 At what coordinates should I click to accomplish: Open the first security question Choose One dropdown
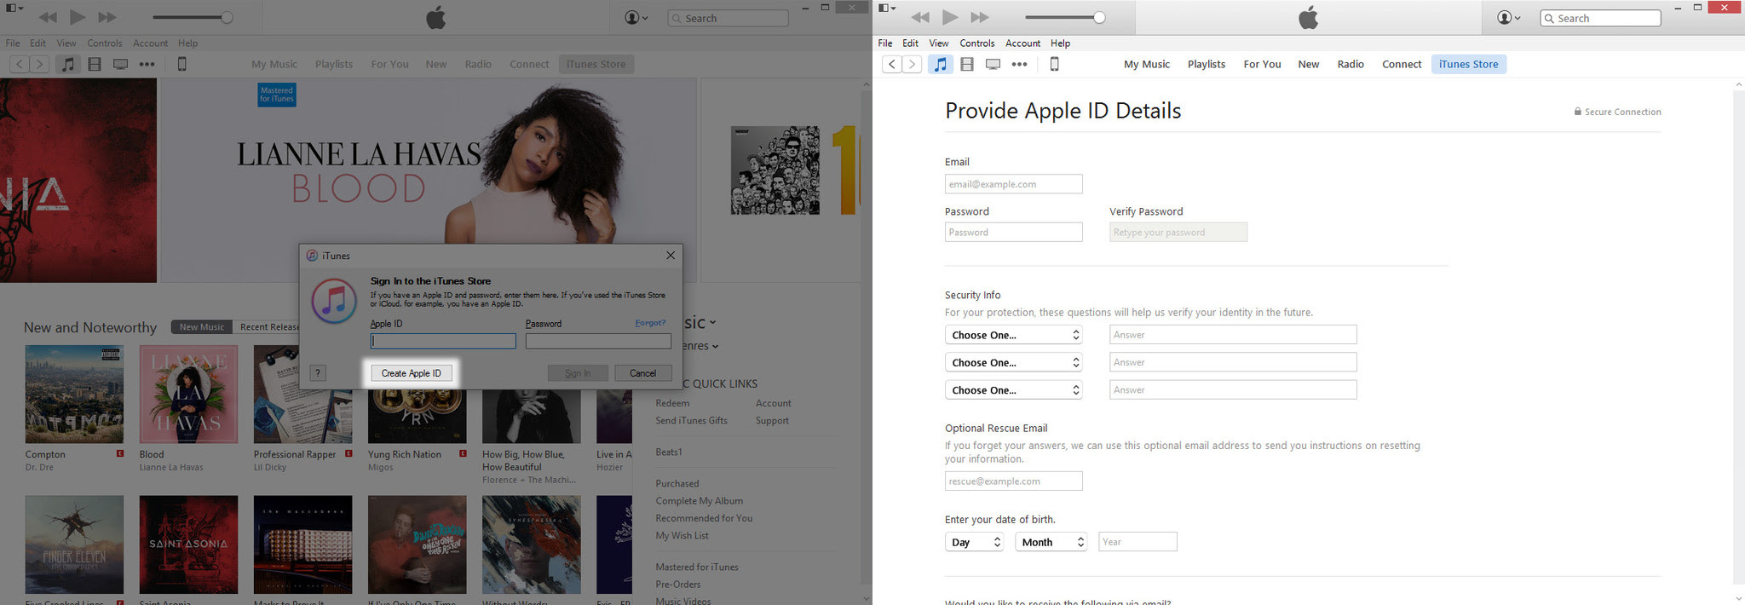[1013, 335]
